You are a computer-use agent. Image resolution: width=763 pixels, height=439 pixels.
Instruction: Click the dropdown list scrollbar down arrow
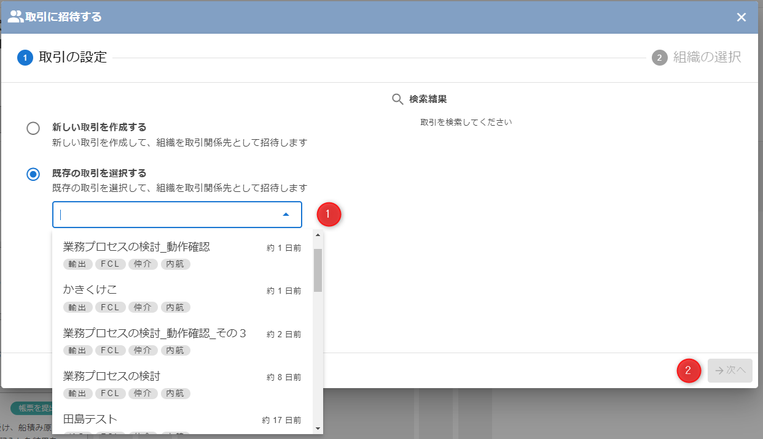[x=318, y=428]
